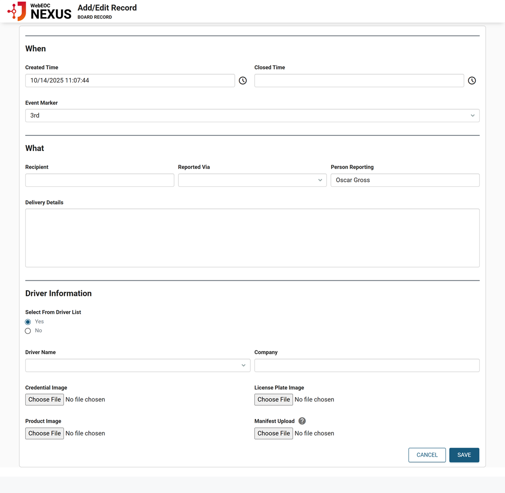The width and height of the screenshot is (505, 493).
Task: Click inside the Delivery Details text area
Action: coord(252,237)
